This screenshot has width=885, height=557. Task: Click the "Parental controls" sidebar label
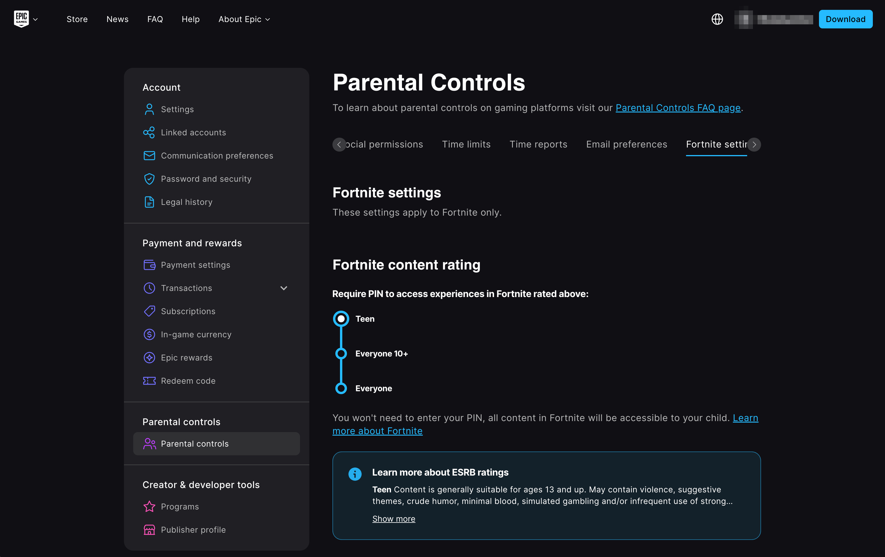point(195,444)
